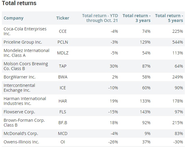Image resolution: width=186 pixels, height=147 pixels.
Task: Click Priceline Group Inc. company name
Action: point(23,42)
